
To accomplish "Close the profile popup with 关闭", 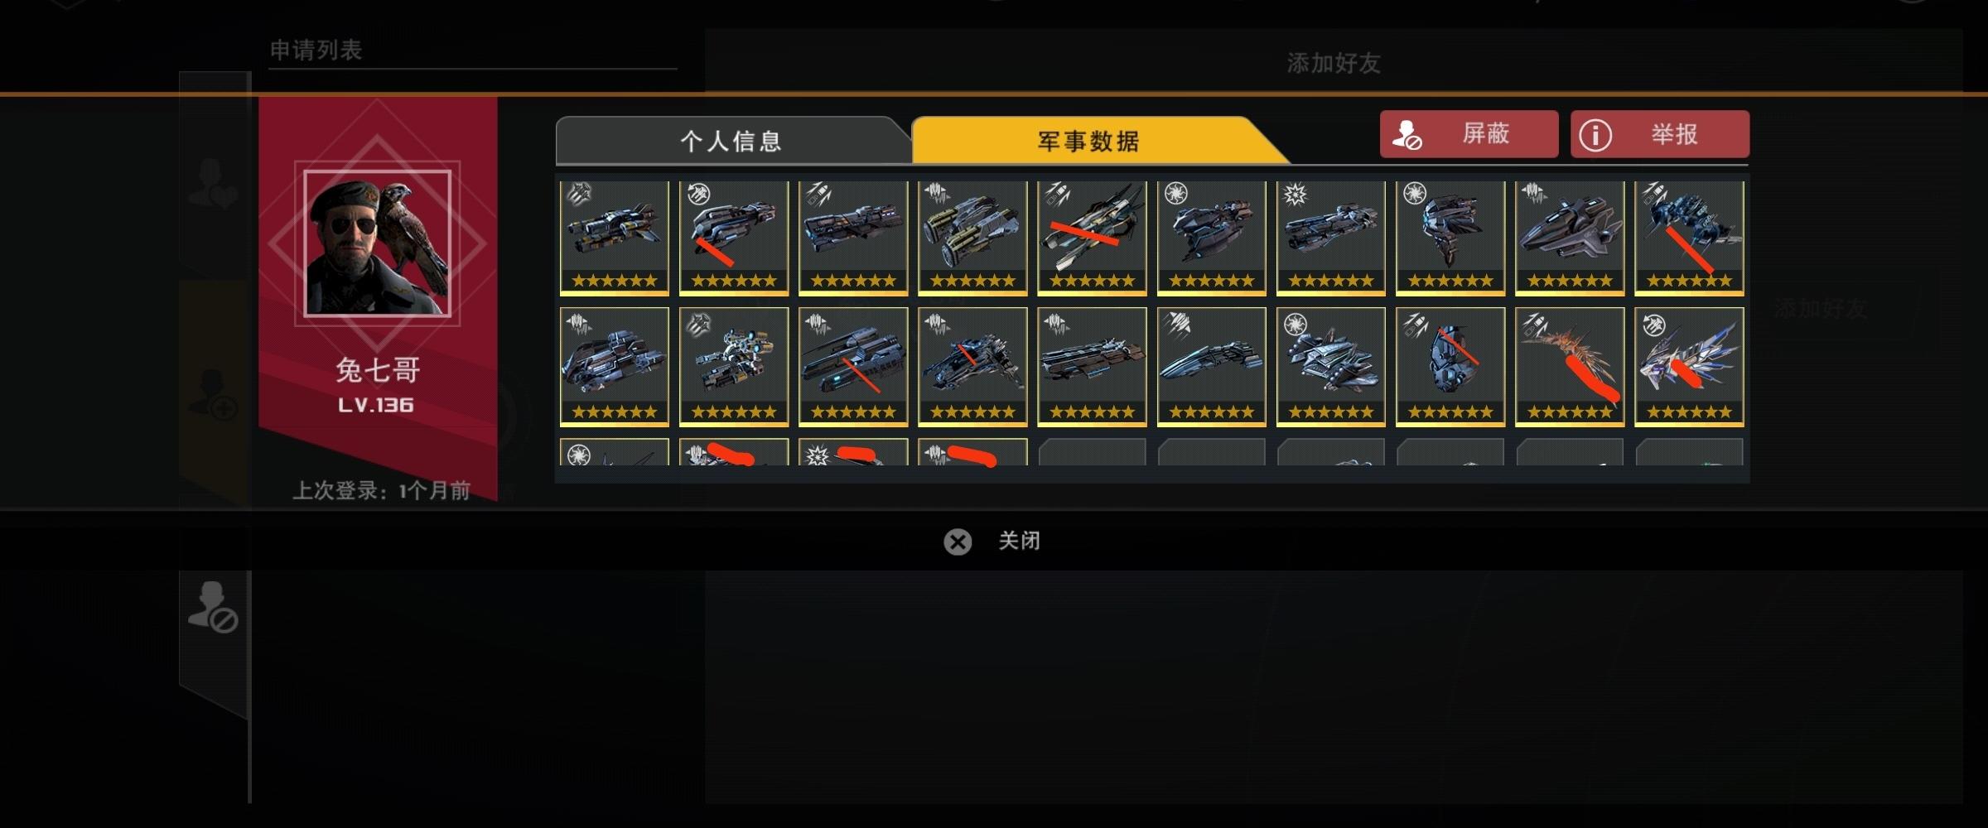I will (992, 542).
